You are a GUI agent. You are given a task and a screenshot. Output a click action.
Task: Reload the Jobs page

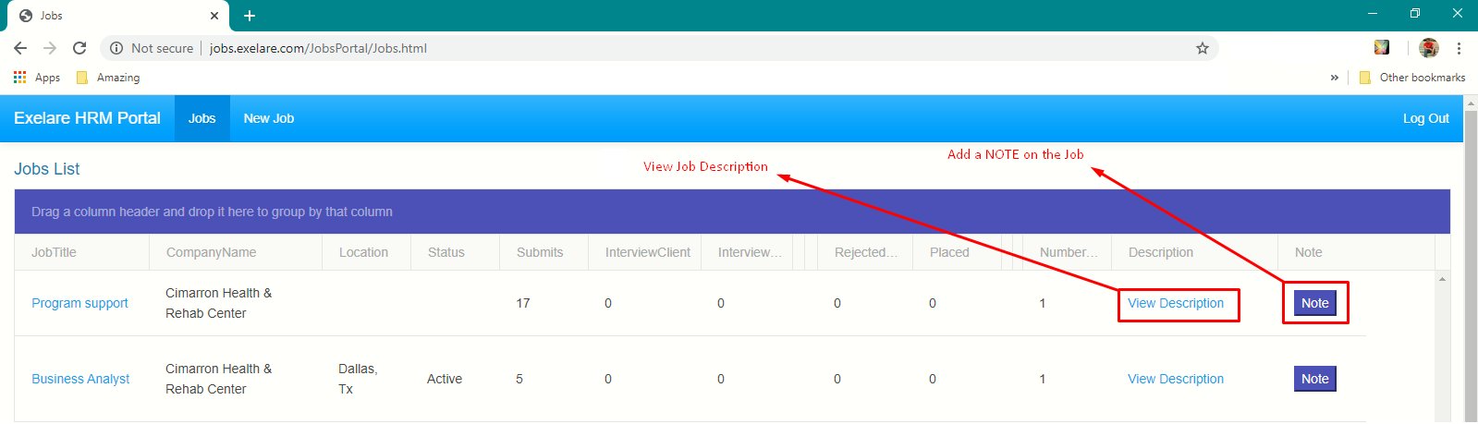[79, 48]
